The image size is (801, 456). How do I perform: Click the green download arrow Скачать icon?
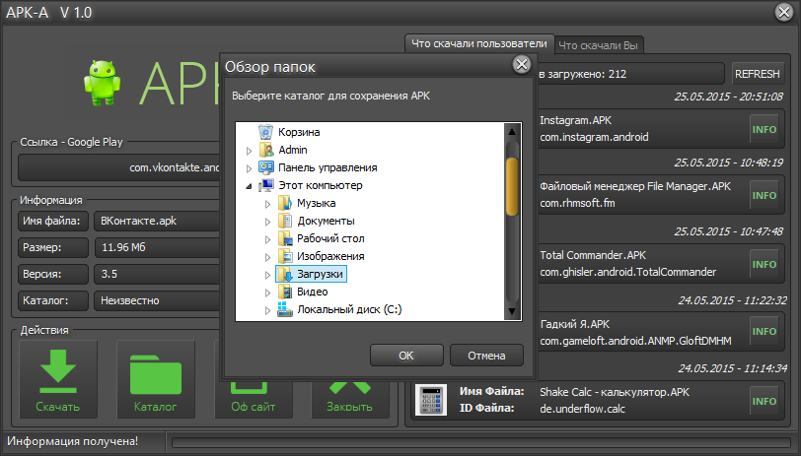[58, 371]
